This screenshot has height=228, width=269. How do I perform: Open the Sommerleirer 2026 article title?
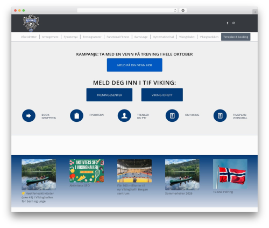coord(179,194)
